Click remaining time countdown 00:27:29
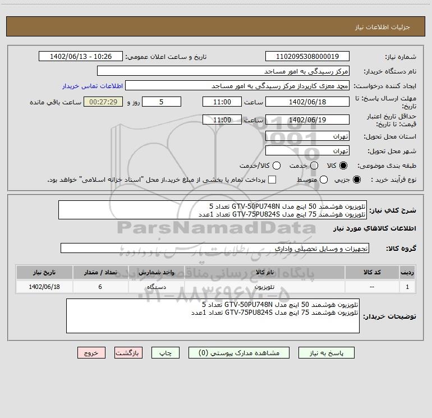 [103, 102]
